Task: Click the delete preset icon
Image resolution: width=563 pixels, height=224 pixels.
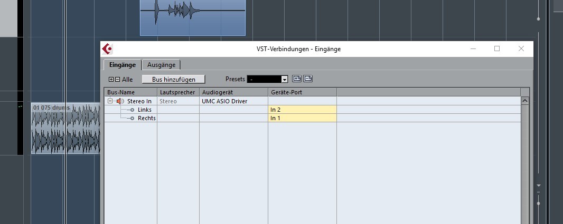Action: [x=308, y=79]
